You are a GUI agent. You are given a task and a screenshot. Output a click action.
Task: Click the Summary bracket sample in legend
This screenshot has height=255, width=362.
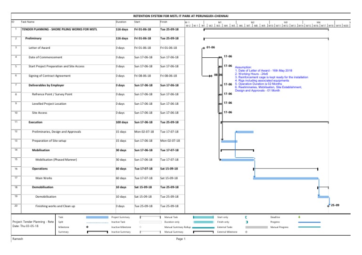[x=97, y=232]
